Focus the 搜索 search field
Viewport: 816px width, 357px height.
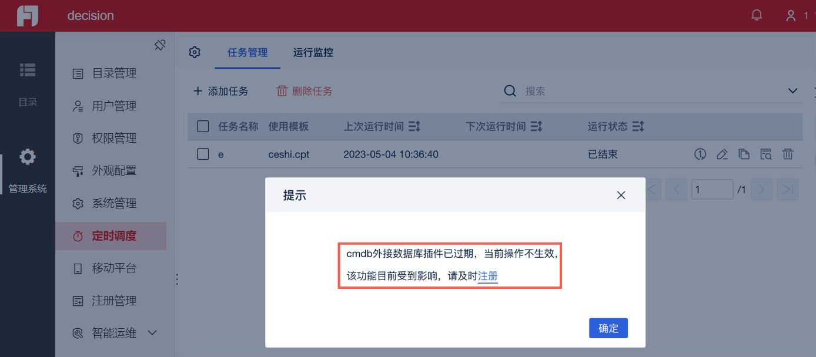click(653, 91)
